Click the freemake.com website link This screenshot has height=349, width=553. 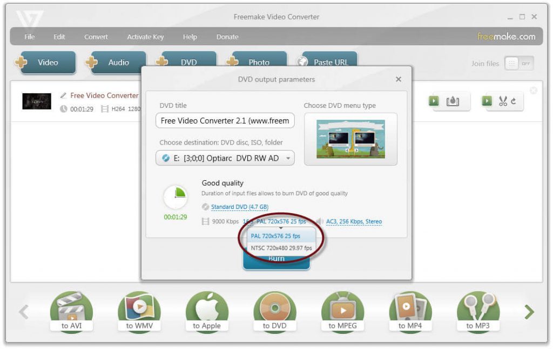click(x=506, y=36)
